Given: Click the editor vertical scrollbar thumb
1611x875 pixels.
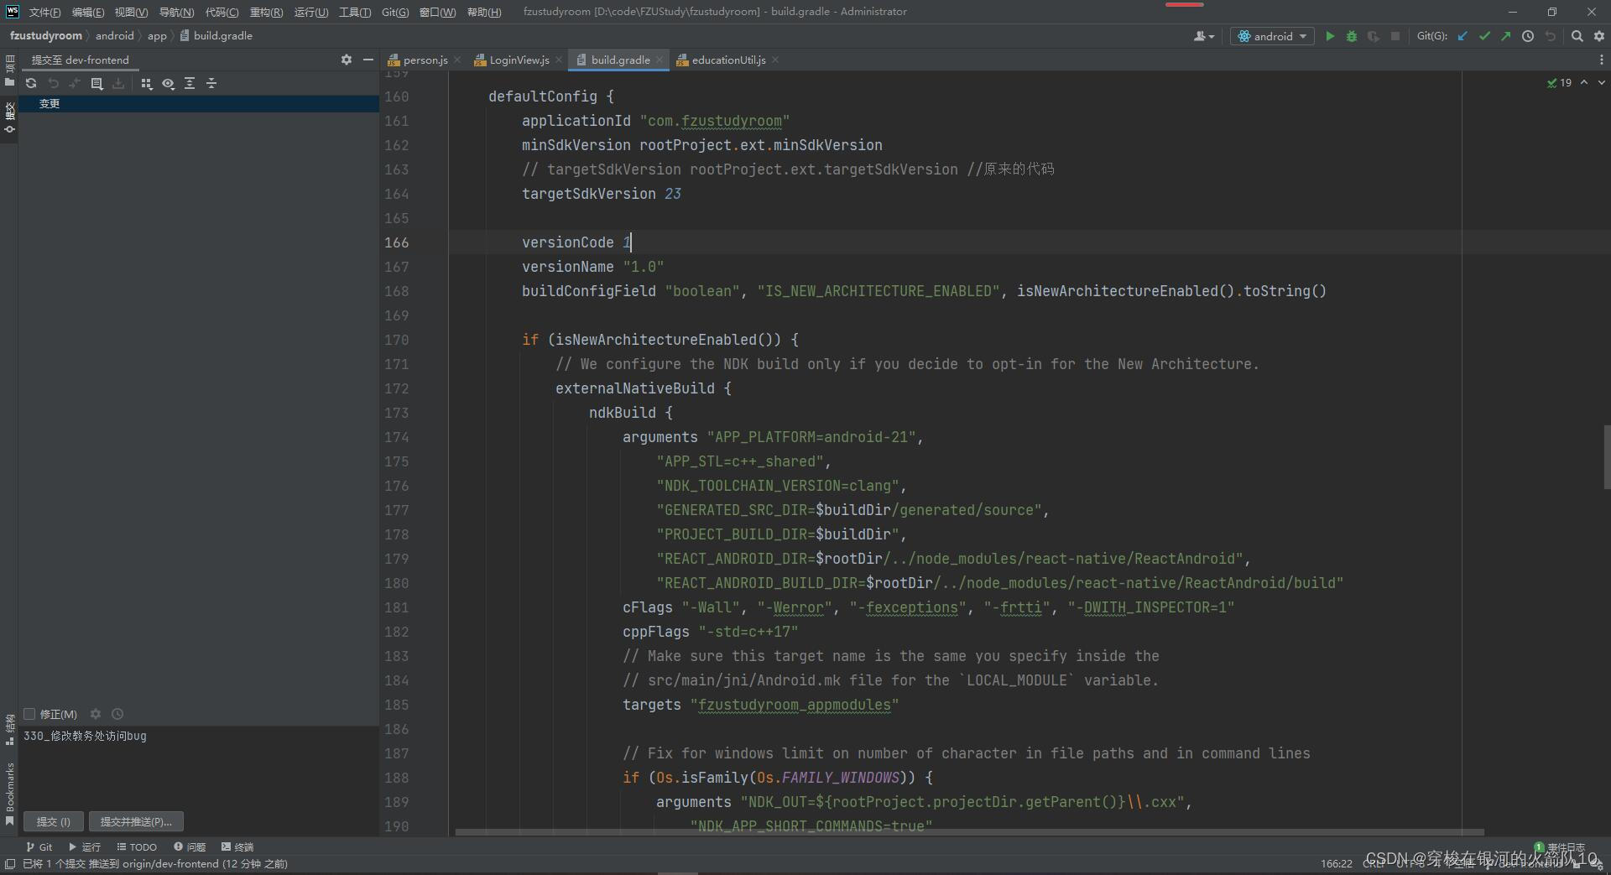Looking at the screenshot, I should pos(1606,457).
